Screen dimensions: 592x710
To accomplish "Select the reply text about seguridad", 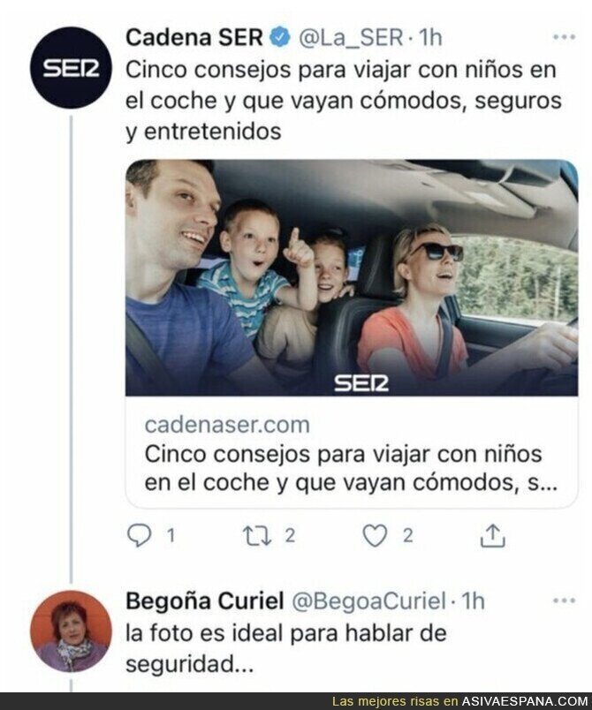I will pos(286,648).
